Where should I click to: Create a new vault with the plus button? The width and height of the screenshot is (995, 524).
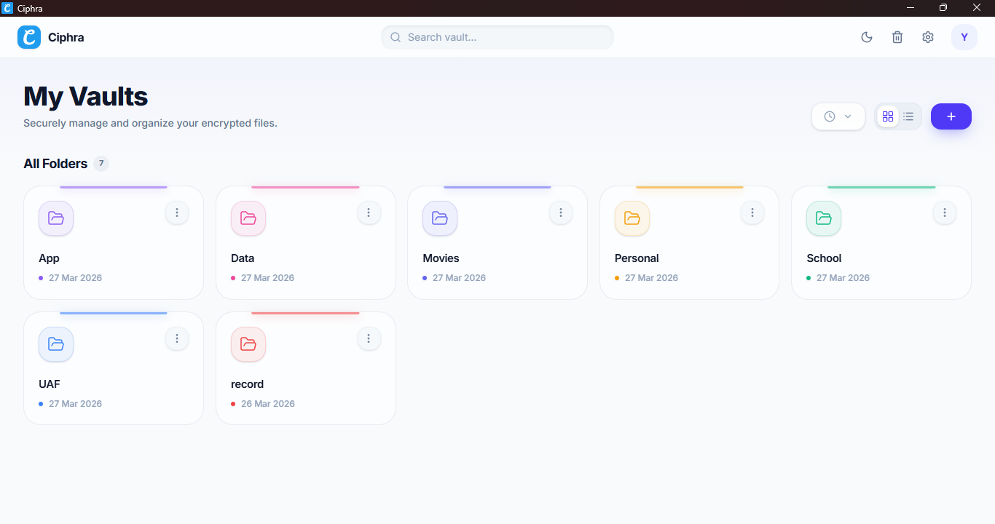pos(951,116)
